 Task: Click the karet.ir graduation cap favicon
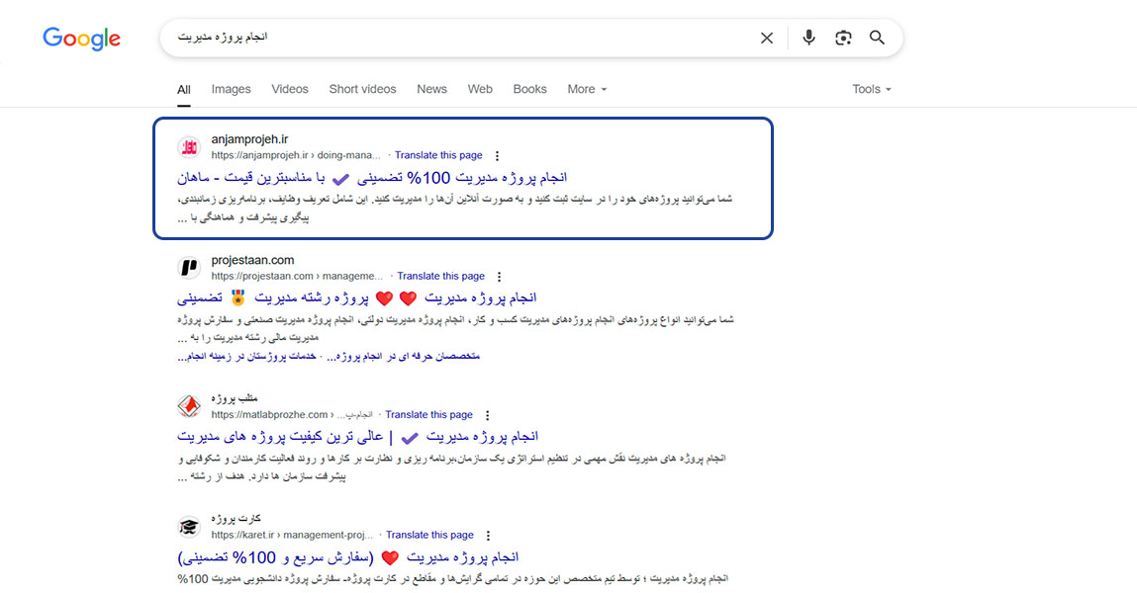(x=189, y=527)
